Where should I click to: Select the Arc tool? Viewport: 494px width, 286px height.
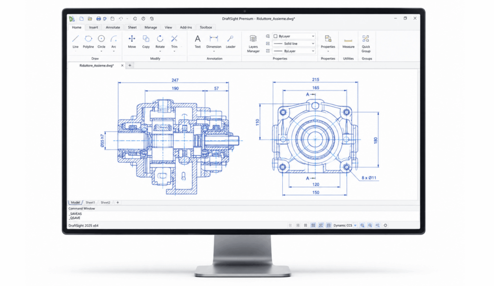[114, 41]
